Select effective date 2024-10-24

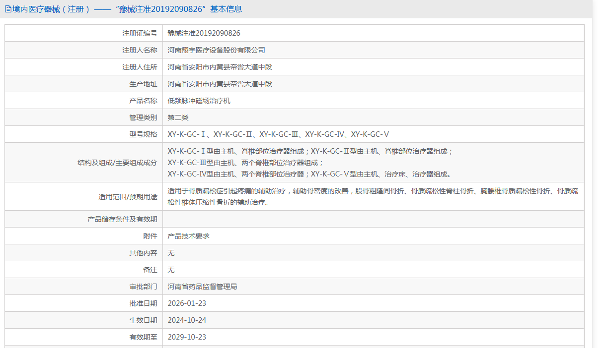point(187,320)
